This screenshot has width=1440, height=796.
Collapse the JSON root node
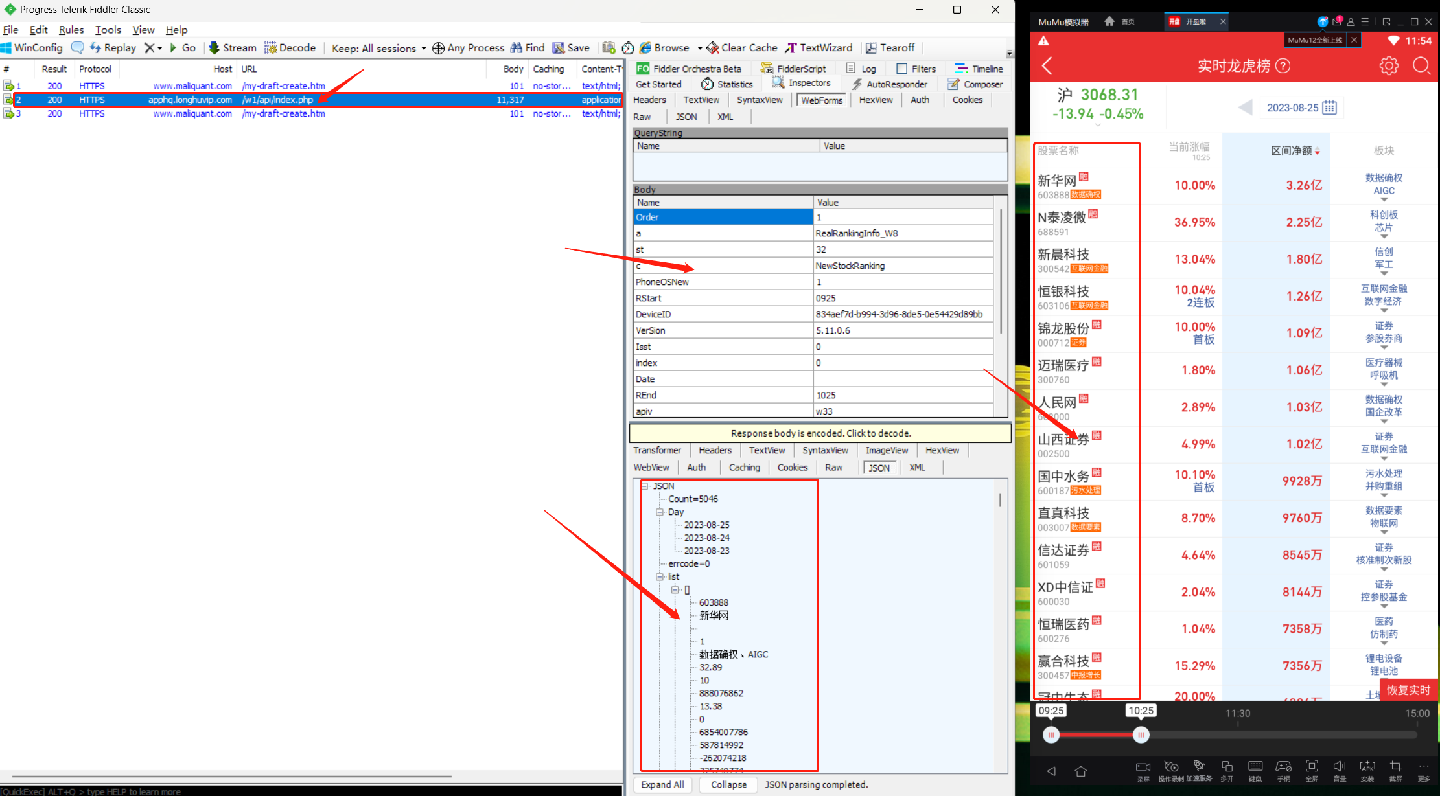click(645, 486)
